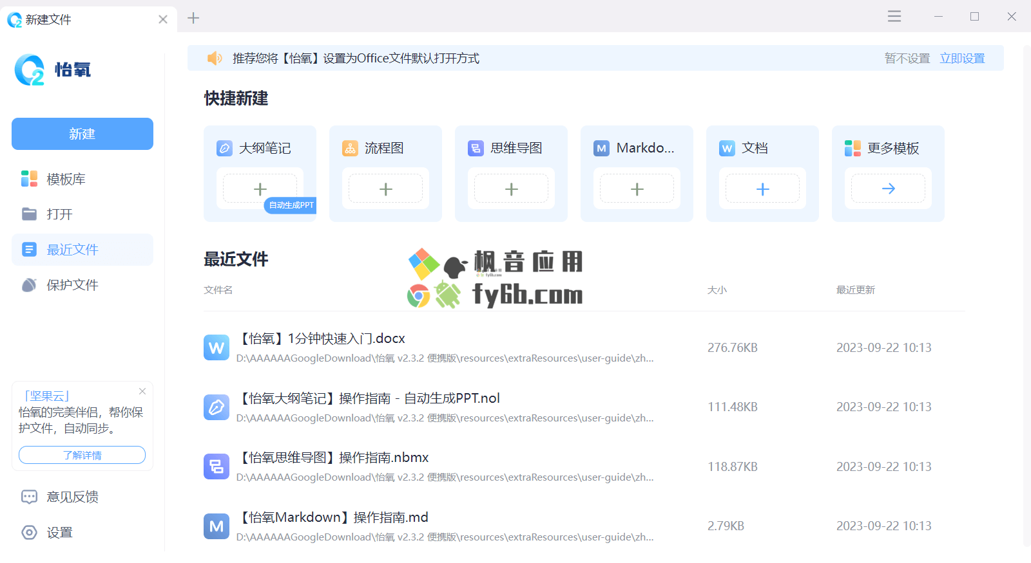Click 了解详情 button in promo card
The width and height of the screenshot is (1031, 563).
click(82, 455)
